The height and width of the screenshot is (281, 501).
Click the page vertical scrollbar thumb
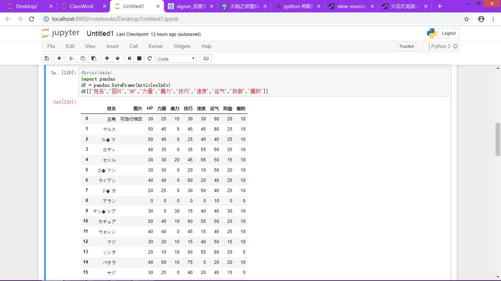point(498,139)
